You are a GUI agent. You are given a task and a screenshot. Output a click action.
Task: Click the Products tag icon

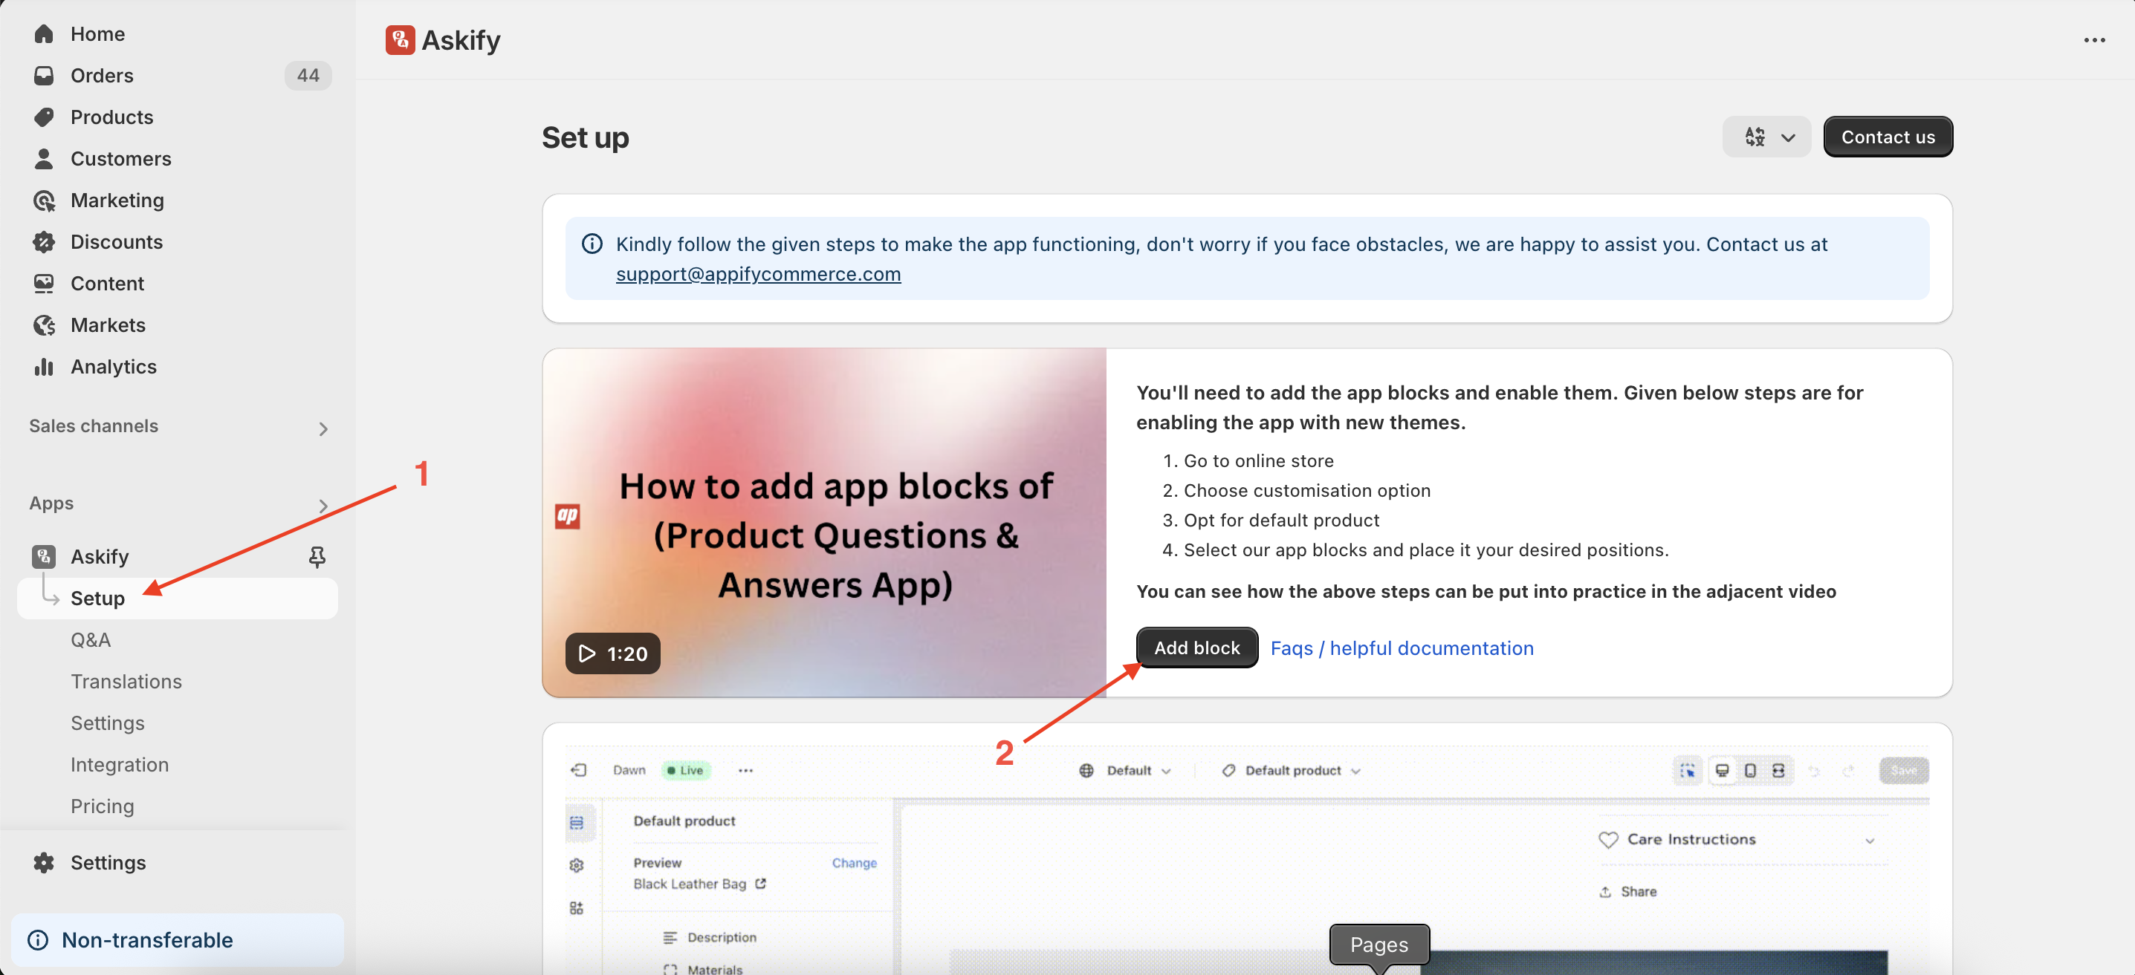click(44, 117)
